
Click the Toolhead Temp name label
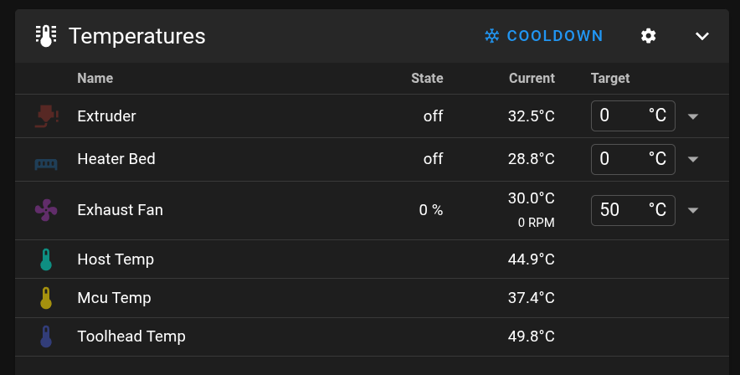131,336
